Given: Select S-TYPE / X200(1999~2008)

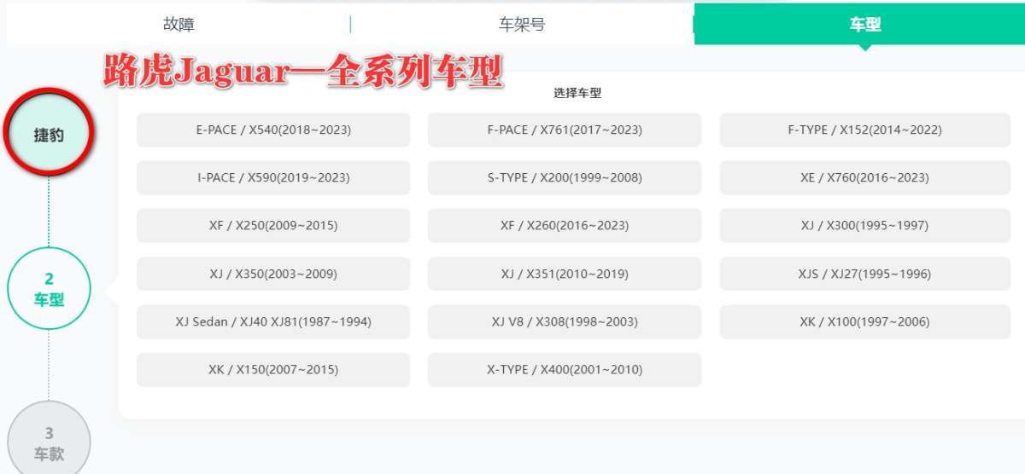Looking at the screenshot, I should point(565,178).
